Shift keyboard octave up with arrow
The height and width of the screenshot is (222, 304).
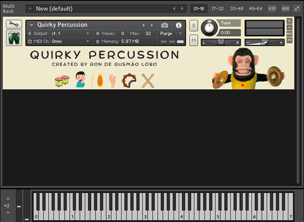[8, 199]
